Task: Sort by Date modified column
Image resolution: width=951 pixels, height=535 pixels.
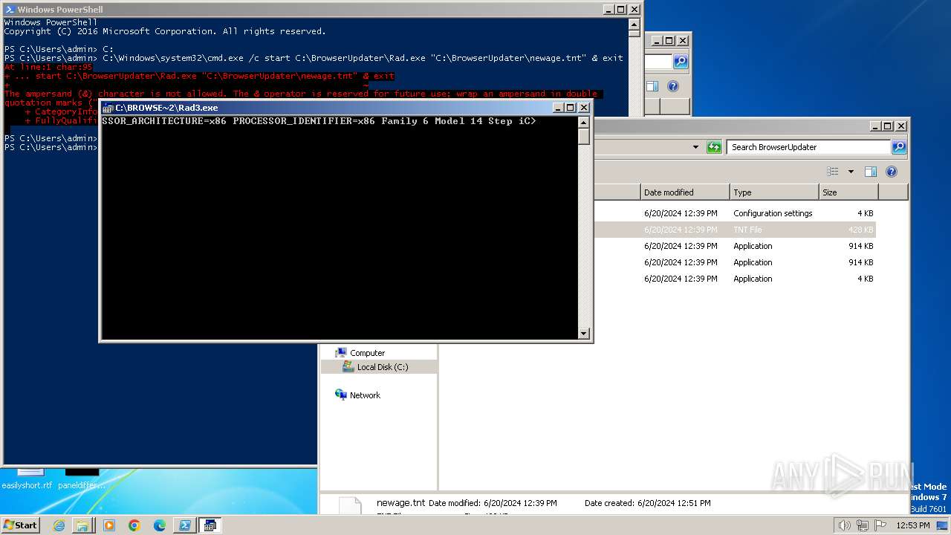Action: tap(685, 192)
